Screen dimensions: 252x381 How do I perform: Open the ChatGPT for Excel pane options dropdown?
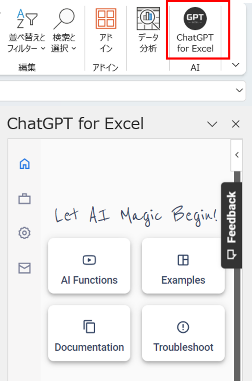(x=212, y=124)
